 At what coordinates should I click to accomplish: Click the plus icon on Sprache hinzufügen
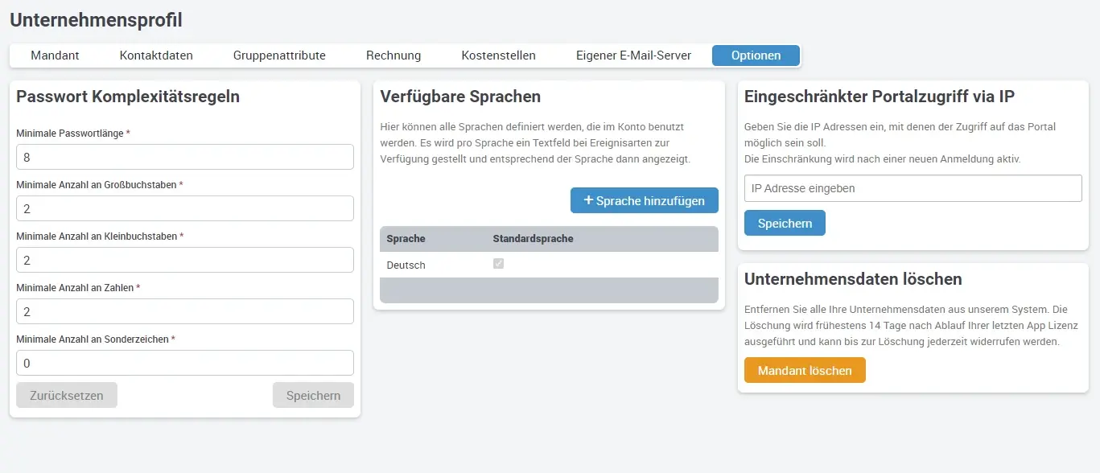(x=588, y=201)
